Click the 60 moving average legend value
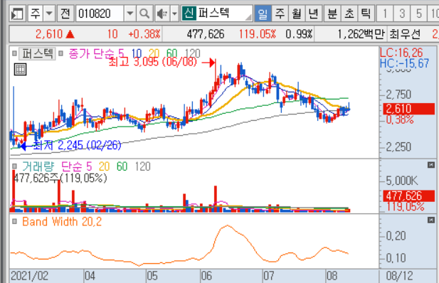439x283 pixels. click(171, 53)
